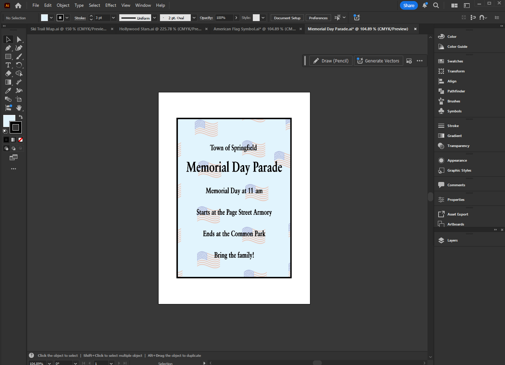Viewport: 505px width, 365px height.
Task: Select the Type tool
Action: pyautogui.click(x=8, y=65)
